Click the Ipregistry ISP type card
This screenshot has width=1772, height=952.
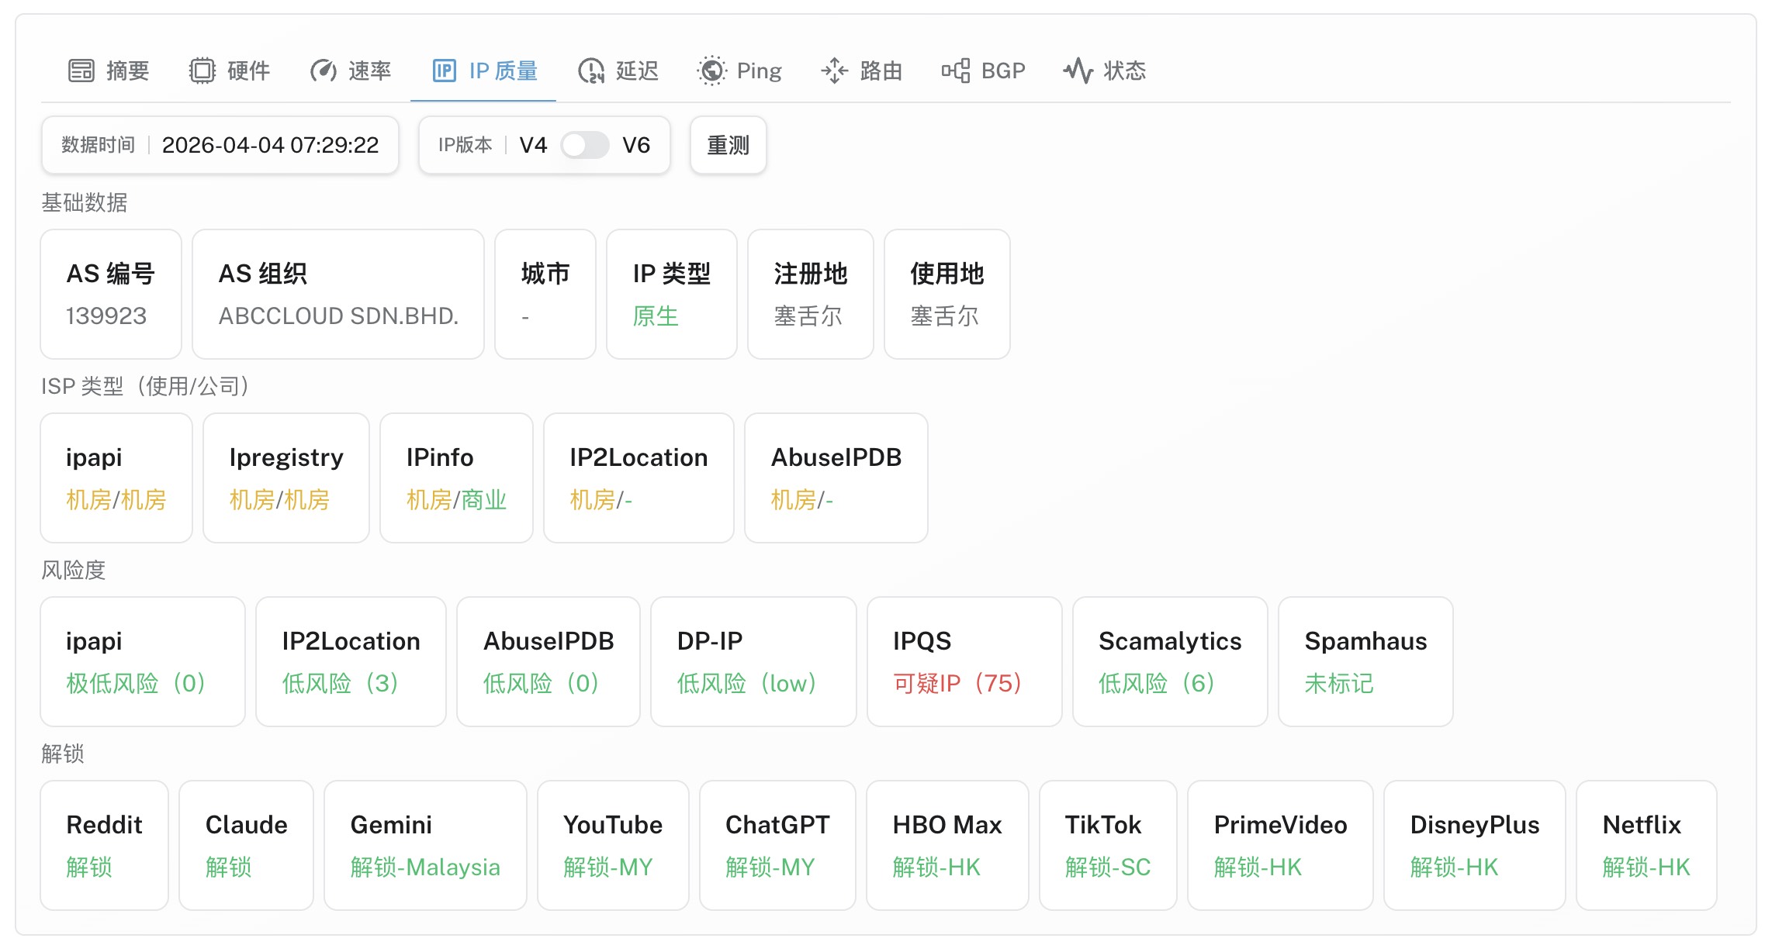(286, 478)
